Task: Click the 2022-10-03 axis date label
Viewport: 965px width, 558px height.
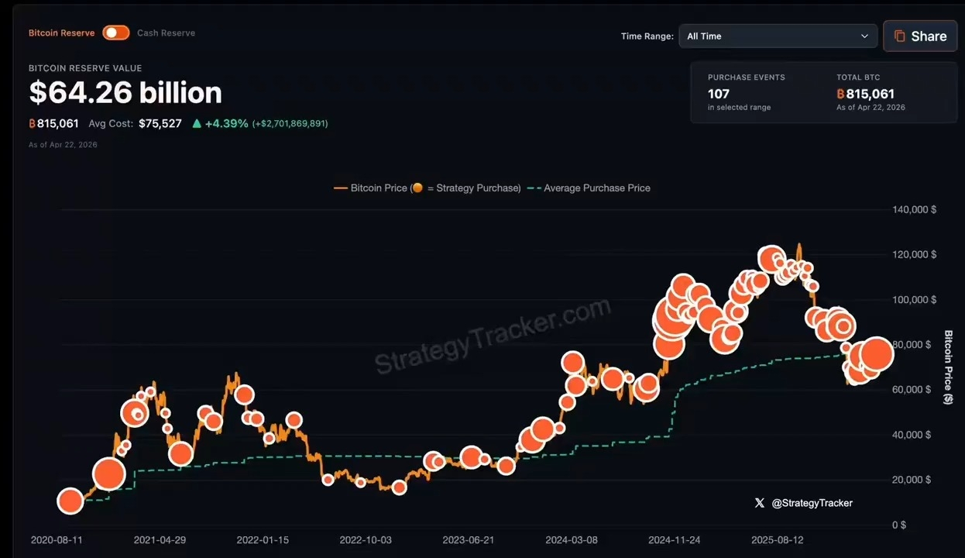Action: coord(366,539)
